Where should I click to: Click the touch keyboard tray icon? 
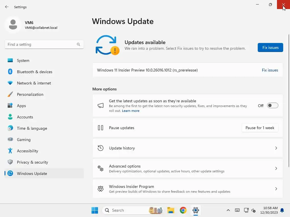[x=237, y=210]
